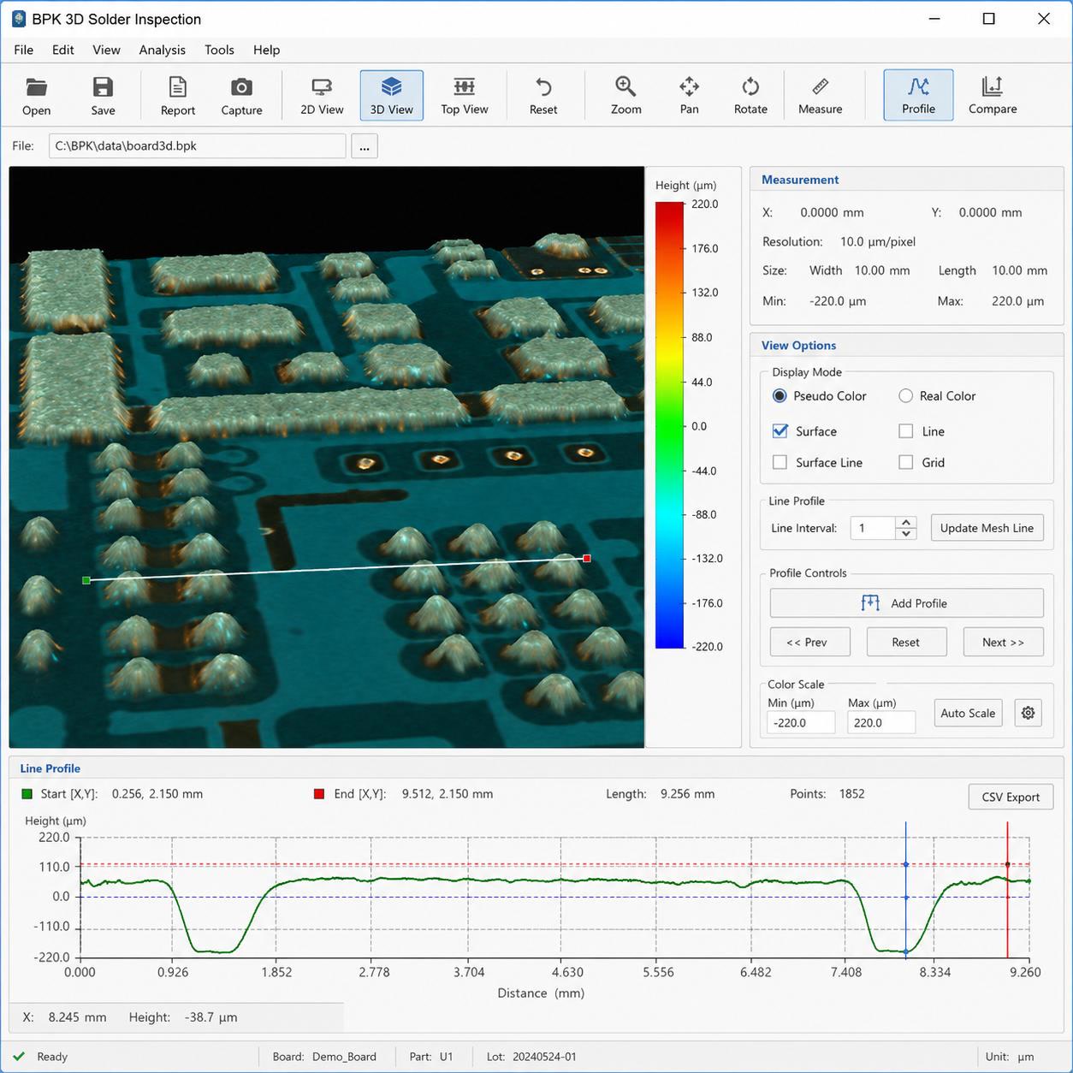Image resolution: width=1073 pixels, height=1073 pixels.
Task: Save the current board data
Action: pos(103,96)
